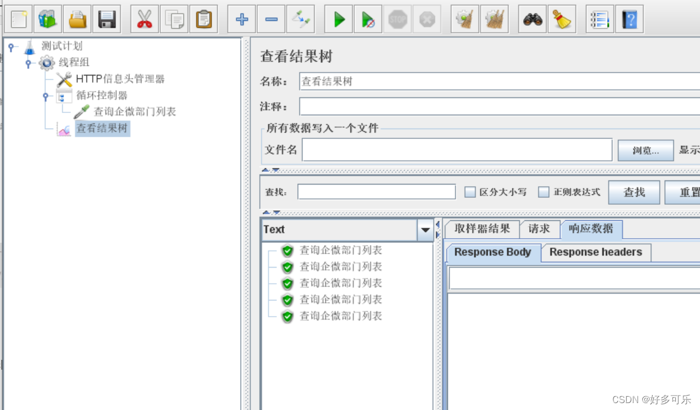Select 循环控制器 in the tree
Image resolution: width=700 pixels, height=410 pixels.
click(102, 95)
